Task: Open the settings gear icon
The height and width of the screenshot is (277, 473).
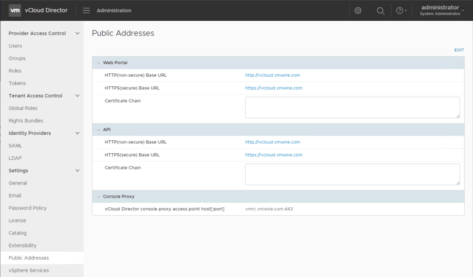Action: click(358, 11)
